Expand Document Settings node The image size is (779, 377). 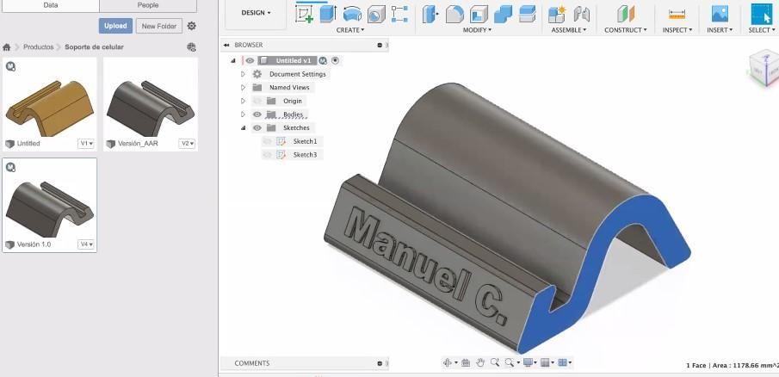pyautogui.click(x=243, y=74)
